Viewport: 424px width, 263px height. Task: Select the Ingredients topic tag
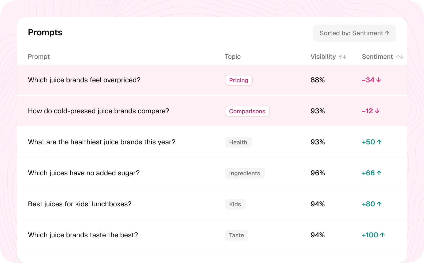click(245, 173)
